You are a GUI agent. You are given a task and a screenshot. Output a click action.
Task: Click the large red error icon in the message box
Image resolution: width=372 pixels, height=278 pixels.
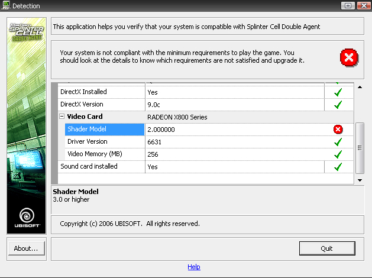click(349, 57)
